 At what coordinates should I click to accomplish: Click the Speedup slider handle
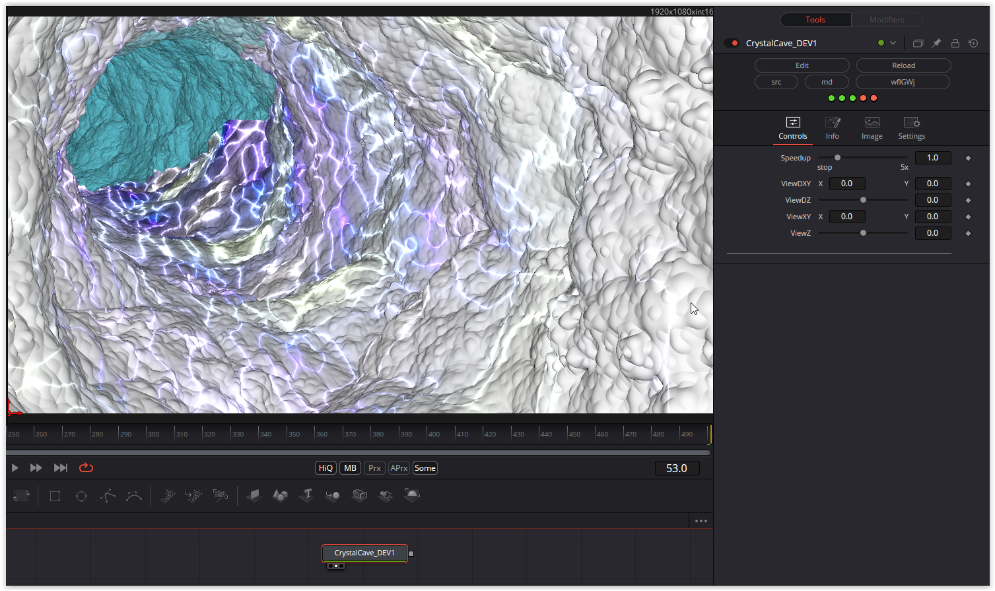(x=837, y=158)
